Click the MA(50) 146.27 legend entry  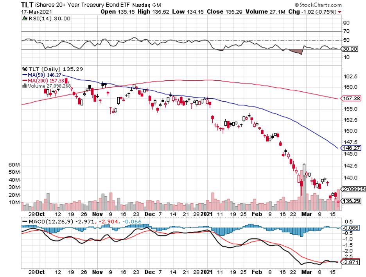point(42,75)
